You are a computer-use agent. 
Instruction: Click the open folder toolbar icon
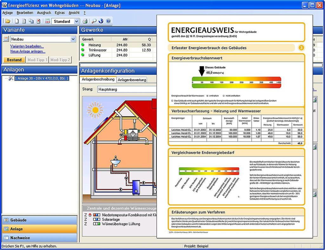click(x=8, y=21)
